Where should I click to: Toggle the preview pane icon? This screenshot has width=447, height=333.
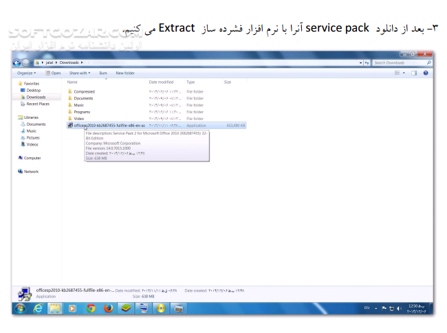(414, 73)
